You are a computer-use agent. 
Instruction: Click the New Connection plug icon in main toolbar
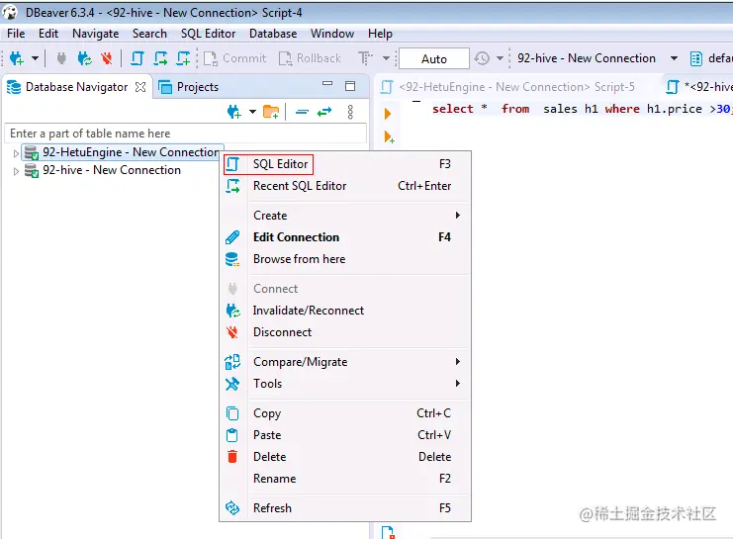17,58
